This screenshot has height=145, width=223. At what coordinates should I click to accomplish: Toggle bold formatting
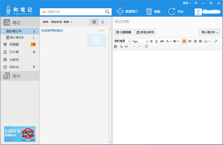point(151,41)
